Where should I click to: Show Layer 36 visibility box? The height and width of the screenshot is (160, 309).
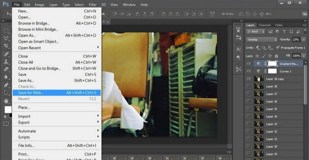coord(249,101)
